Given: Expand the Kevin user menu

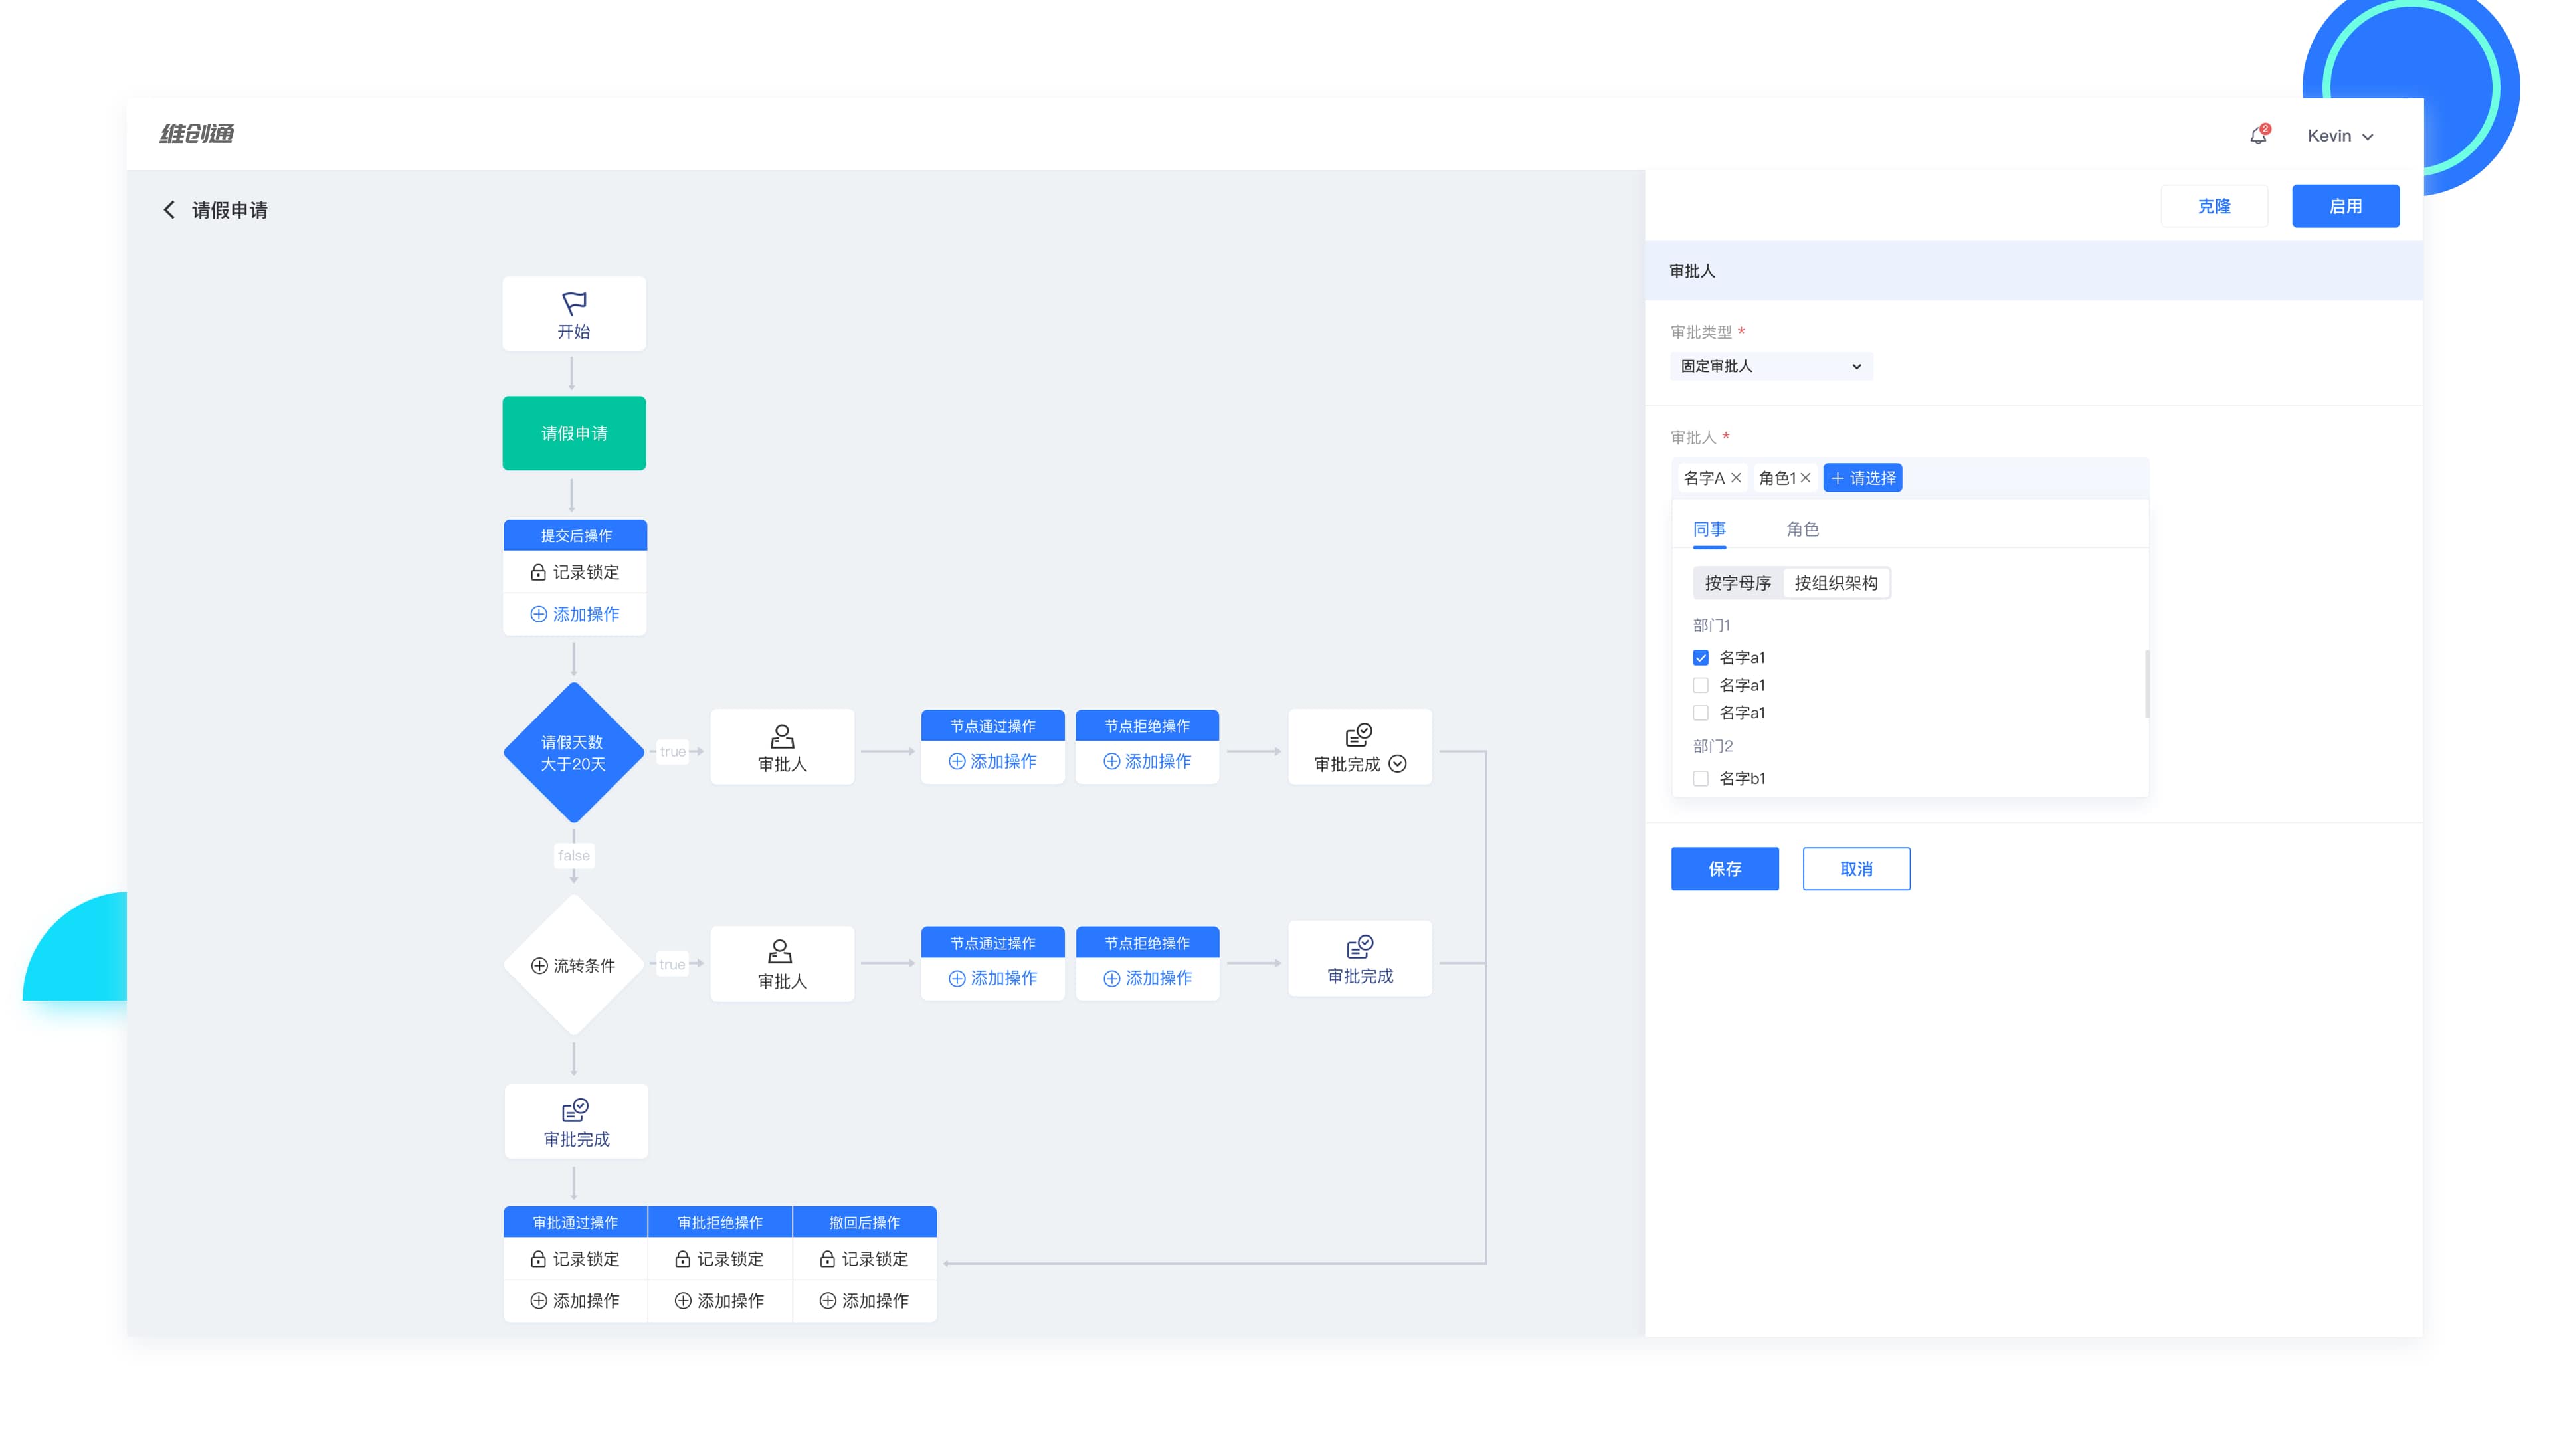Looking at the screenshot, I should 2341,136.
